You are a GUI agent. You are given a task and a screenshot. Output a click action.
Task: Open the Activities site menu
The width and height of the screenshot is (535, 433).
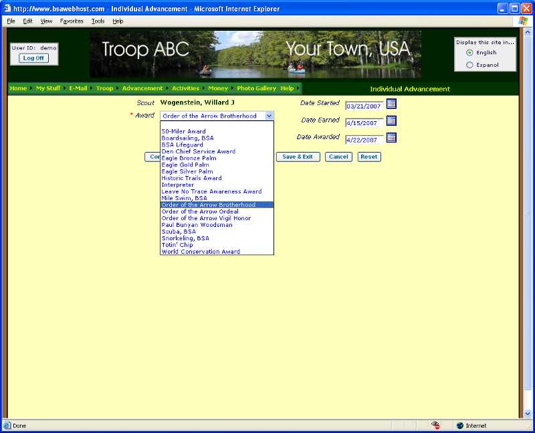click(x=185, y=88)
